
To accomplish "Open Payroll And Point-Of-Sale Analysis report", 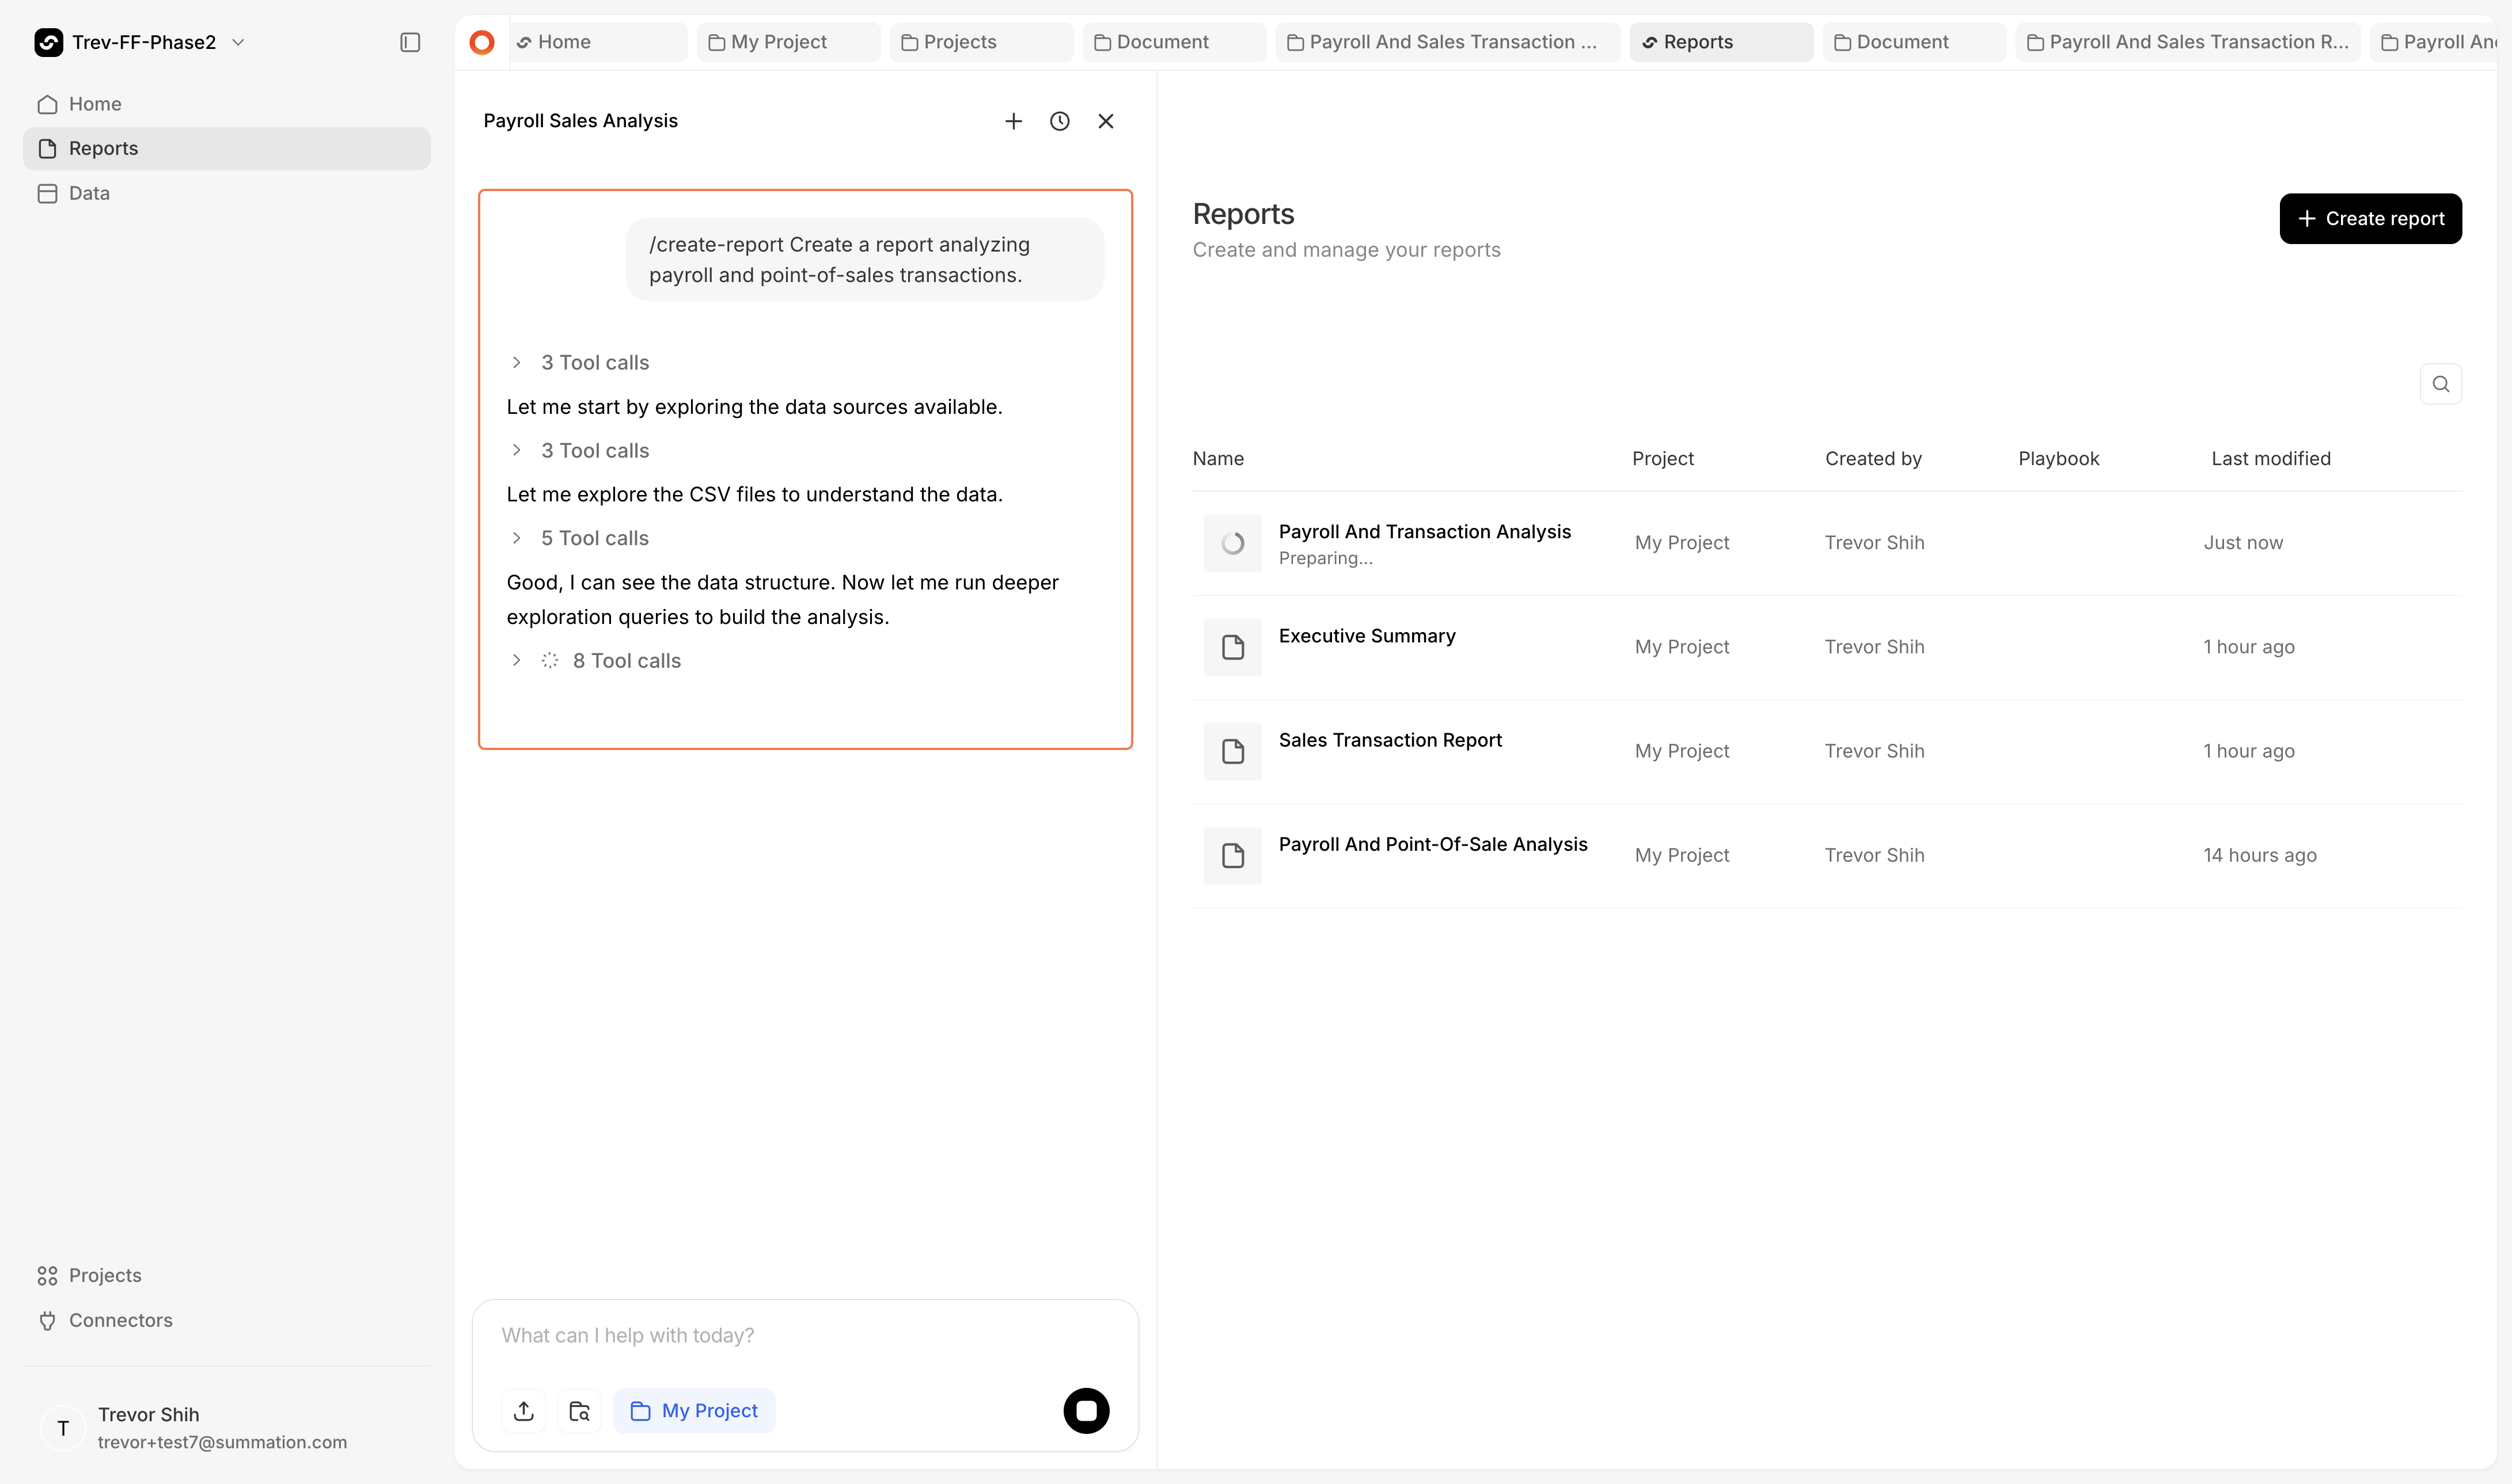I will pyautogui.click(x=1433, y=845).
